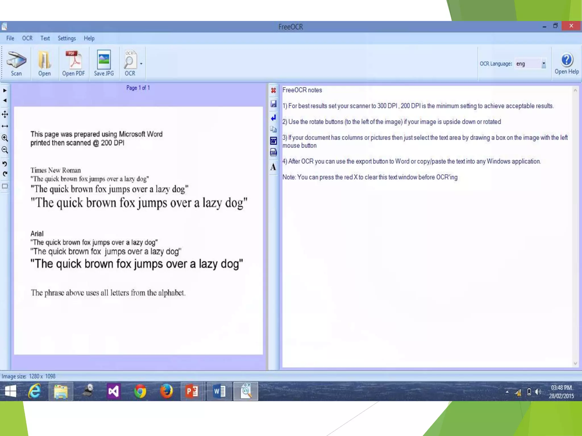Save text floppy disk icon
Viewport: 582px width, 436px height.
pyautogui.click(x=273, y=104)
